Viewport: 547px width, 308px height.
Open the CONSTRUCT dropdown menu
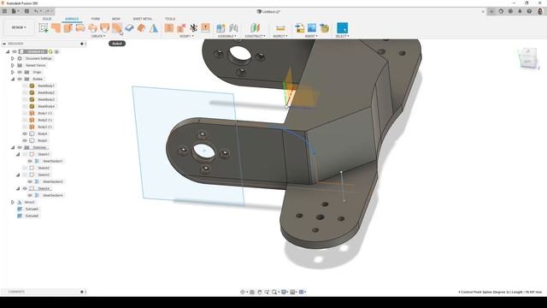click(x=255, y=36)
